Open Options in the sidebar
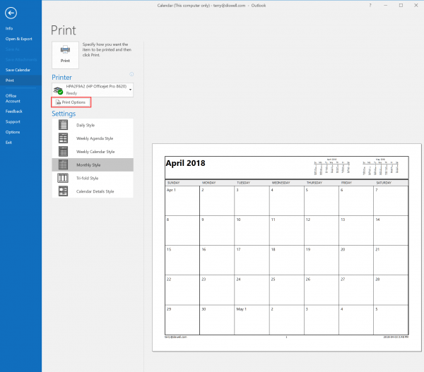The height and width of the screenshot is (372, 424). (13, 132)
